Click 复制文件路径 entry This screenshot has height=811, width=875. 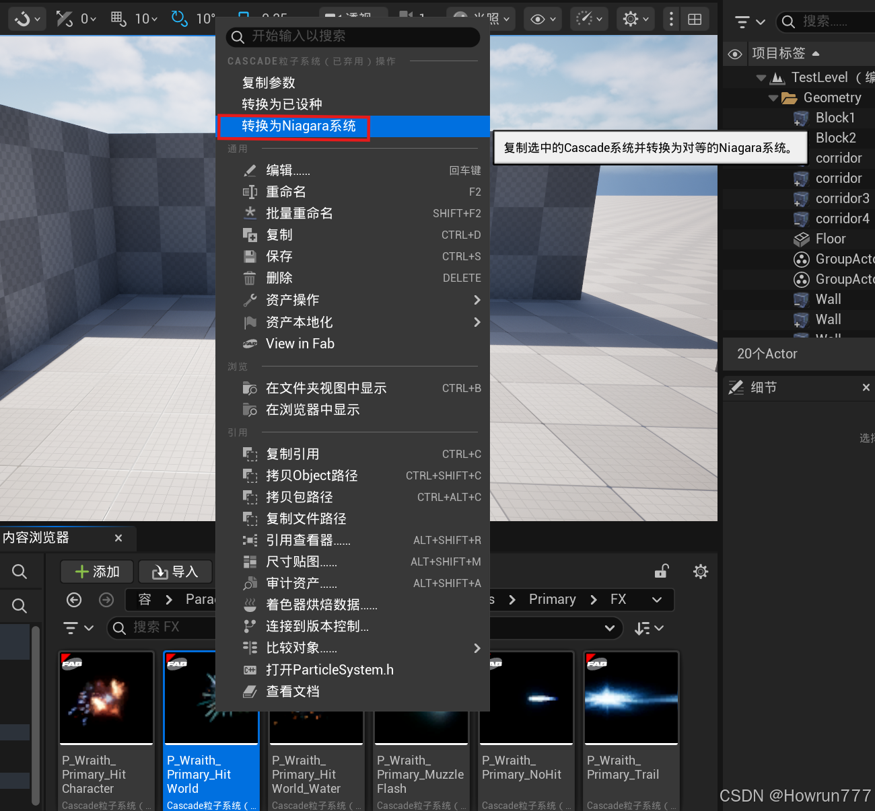pyautogui.click(x=306, y=518)
